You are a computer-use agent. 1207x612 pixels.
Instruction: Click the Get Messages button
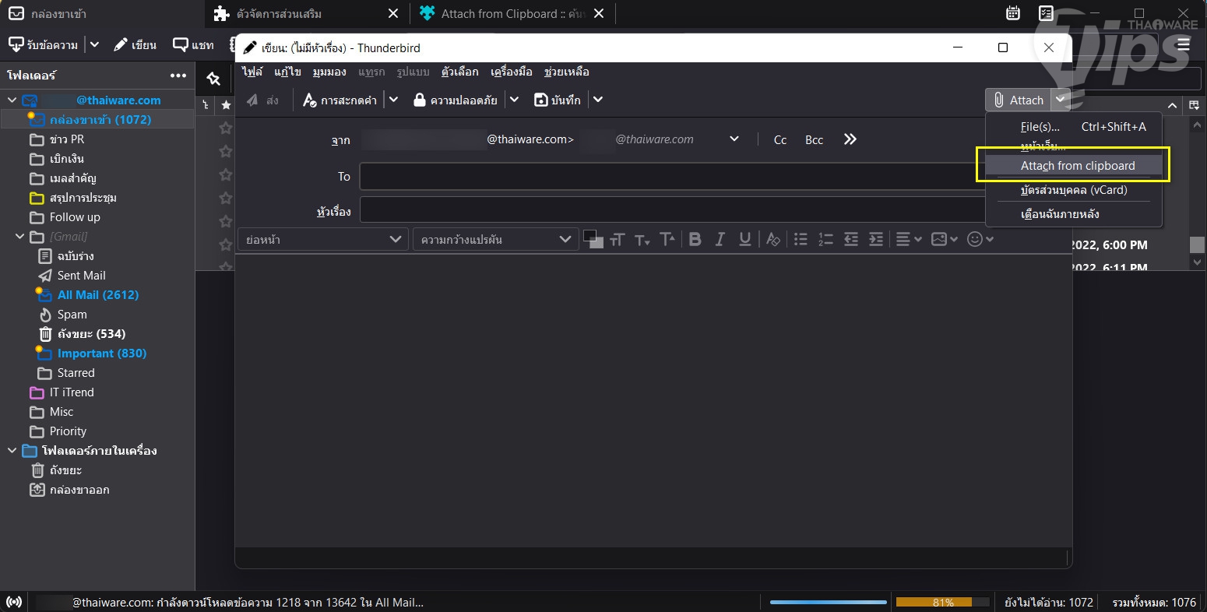coord(44,44)
